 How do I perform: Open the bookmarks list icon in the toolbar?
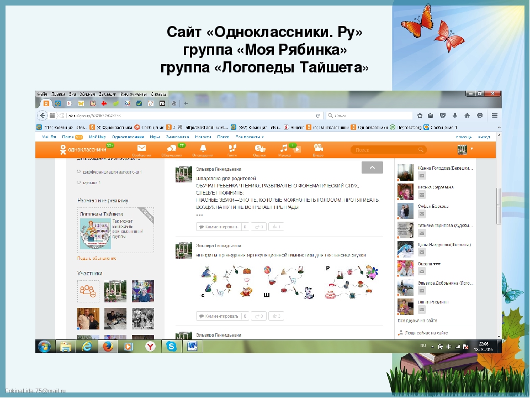(430, 116)
